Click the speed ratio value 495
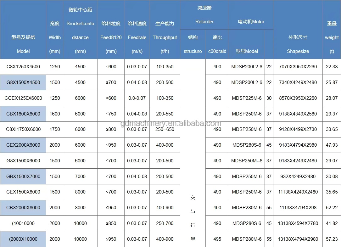This screenshot has width=341, height=247. (217, 239)
